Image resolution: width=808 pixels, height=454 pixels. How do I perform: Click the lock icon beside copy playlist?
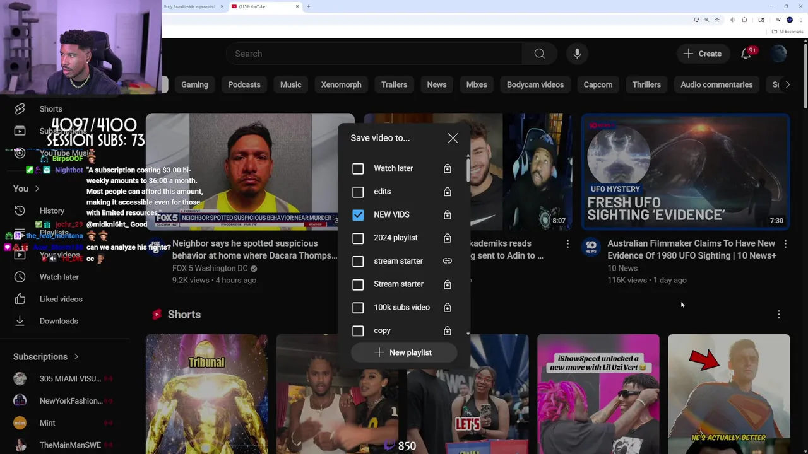pyautogui.click(x=447, y=330)
